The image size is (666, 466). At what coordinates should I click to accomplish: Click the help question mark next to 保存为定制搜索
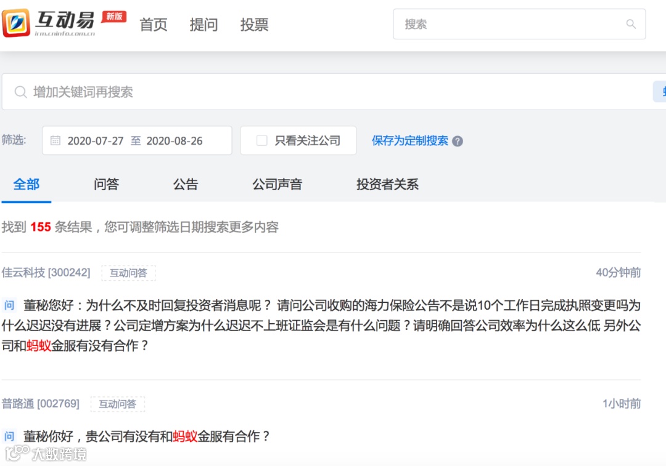pos(458,141)
